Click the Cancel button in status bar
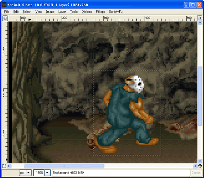Screen dimensions: 204x178 (x=196, y=173)
